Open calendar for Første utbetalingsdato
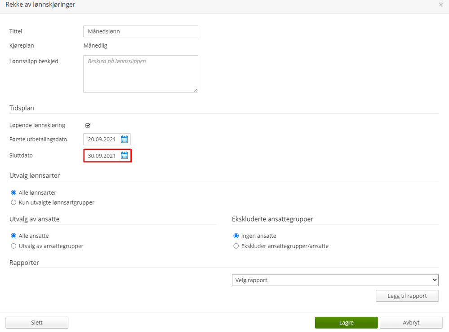Viewport: 449px width, 332px height. (124, 139)
